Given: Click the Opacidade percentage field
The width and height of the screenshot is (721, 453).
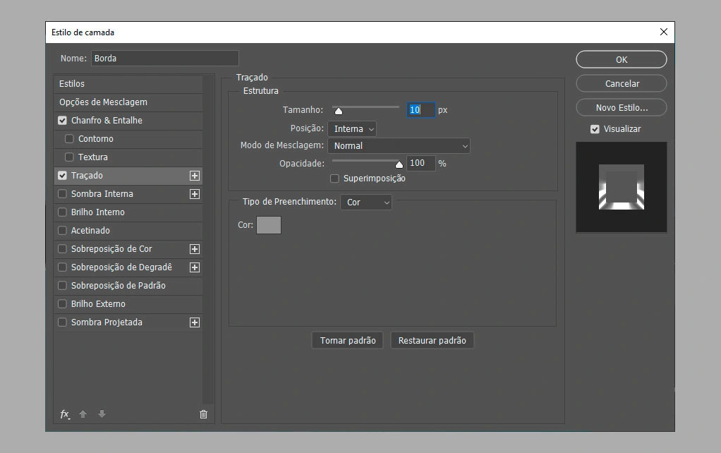Looking at the screenshot, I should point(420,163).
